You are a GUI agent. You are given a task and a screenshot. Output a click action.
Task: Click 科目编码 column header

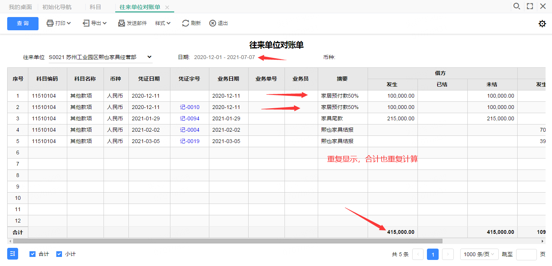pyautogui.click(x=47, y=79)
